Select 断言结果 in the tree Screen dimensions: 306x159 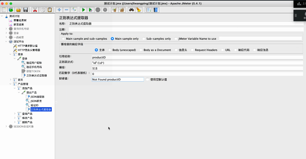tap(19, 25)
